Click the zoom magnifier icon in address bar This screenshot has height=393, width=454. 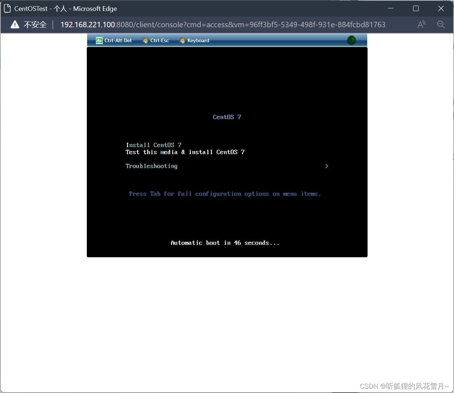point(441,24)
